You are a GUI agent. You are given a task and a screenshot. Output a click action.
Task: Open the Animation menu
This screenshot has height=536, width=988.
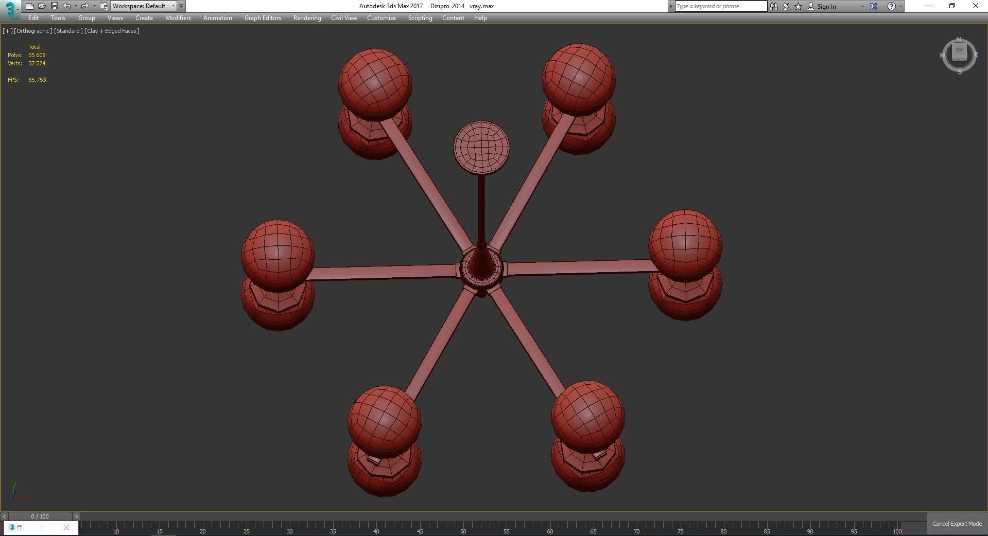coord(218,18)
